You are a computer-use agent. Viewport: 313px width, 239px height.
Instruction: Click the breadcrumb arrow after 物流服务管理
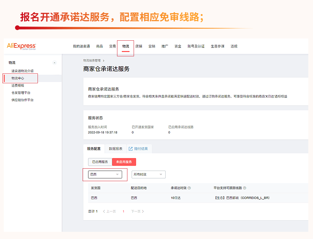103,61
